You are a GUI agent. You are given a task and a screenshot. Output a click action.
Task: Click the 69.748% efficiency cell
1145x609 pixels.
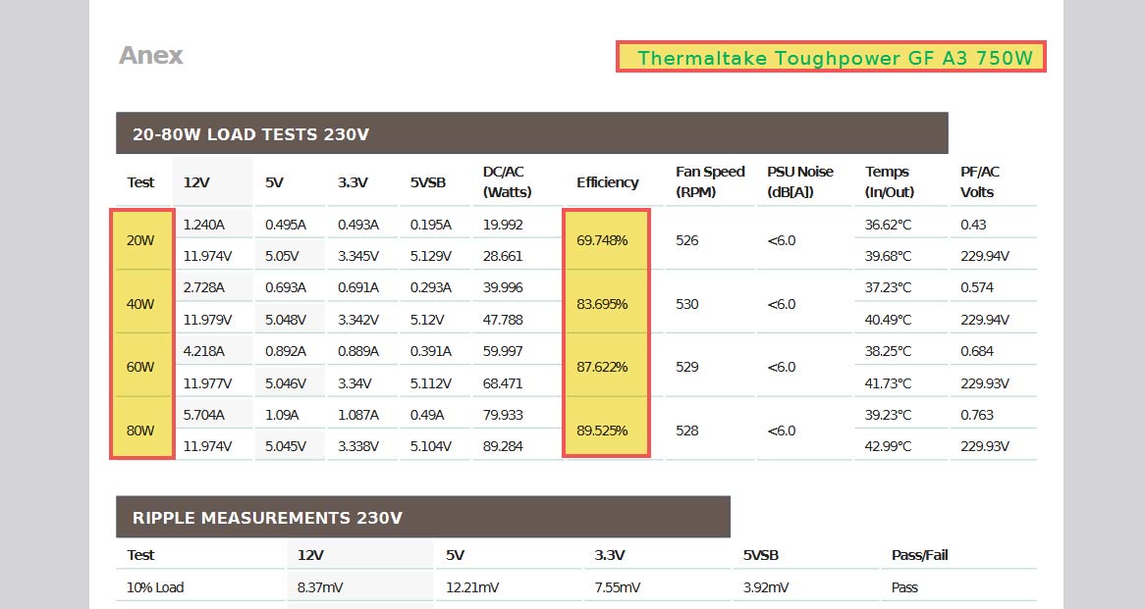coord(606,240)
